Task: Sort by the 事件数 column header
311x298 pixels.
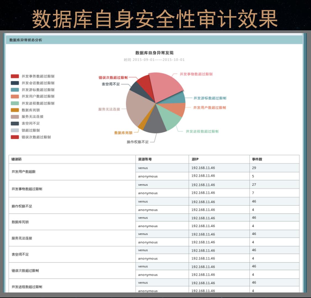Action: point(257,159)
